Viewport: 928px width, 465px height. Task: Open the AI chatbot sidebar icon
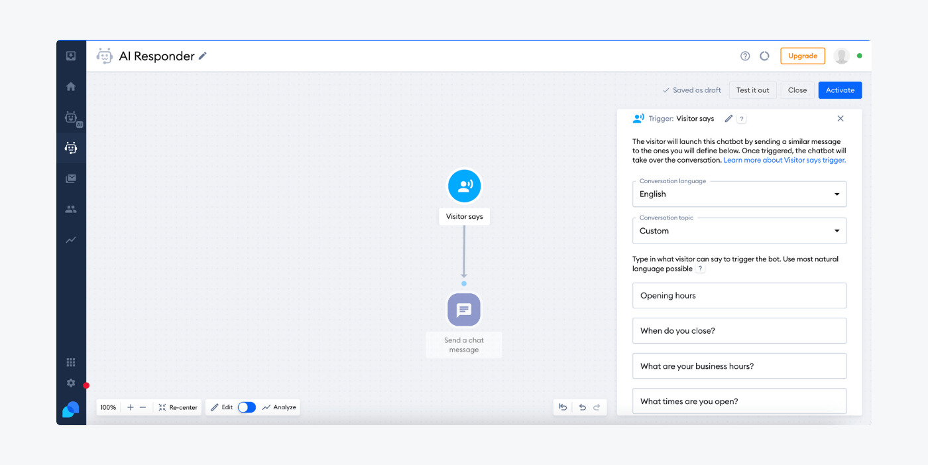(72, 118)
